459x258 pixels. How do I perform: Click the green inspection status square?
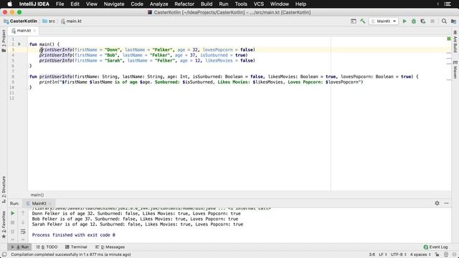click(449, 39)
